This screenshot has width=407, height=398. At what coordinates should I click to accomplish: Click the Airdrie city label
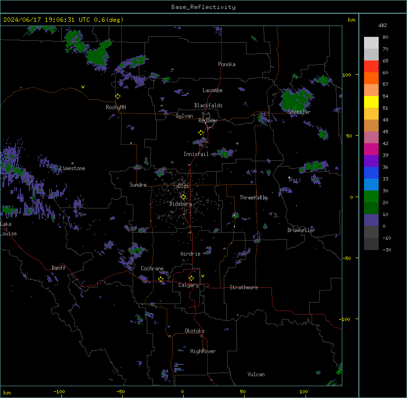(x=191, y=254)
